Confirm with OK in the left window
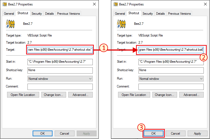210x139 pixels. 43,133
